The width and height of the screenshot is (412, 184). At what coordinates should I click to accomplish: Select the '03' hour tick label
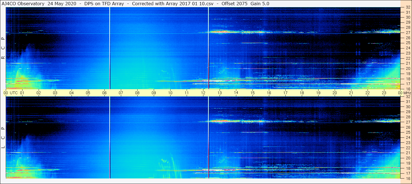[x=55, y=93]
